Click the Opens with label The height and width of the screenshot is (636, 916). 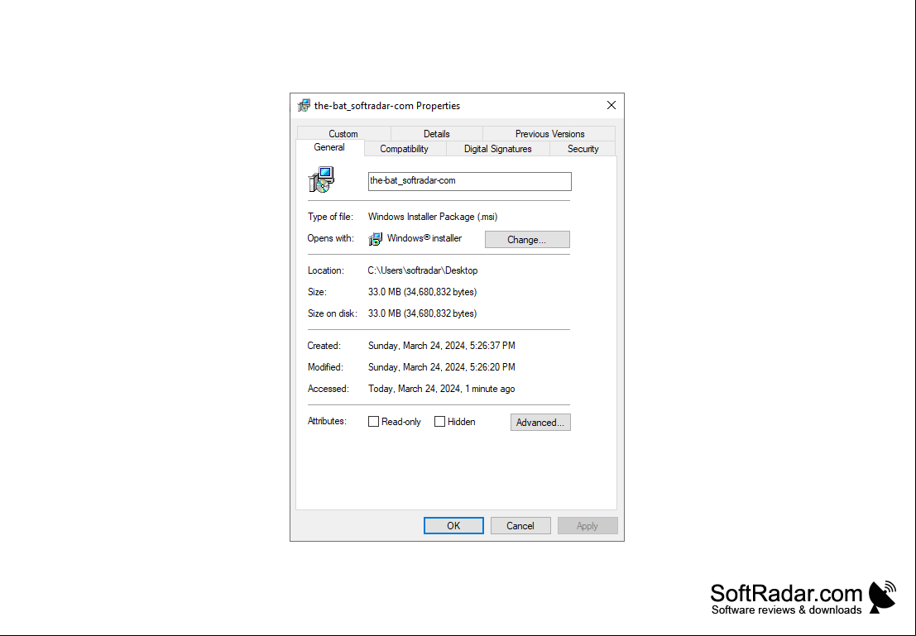pyautogui.click(x=331, y=238)
